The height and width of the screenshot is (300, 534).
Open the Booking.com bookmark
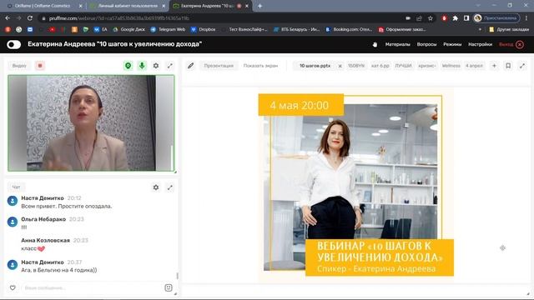point(349,30)
